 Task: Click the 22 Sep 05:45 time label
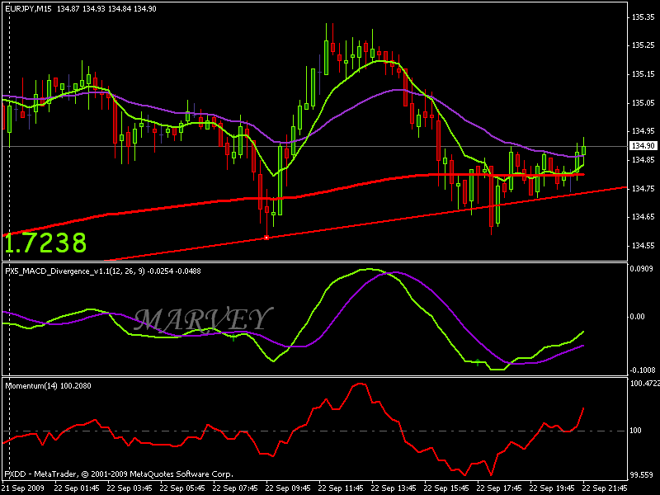point(186,488)
